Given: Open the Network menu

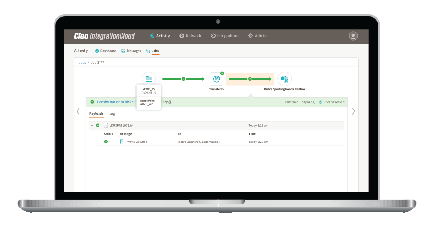Looking at the screenshot, I should click(190, 36).
